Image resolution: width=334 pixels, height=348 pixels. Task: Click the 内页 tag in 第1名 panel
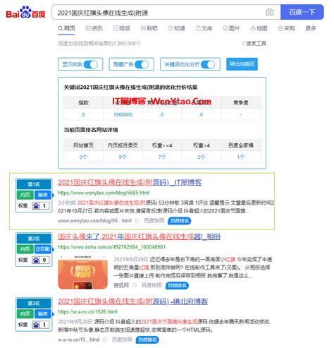[x=25, y=195]
